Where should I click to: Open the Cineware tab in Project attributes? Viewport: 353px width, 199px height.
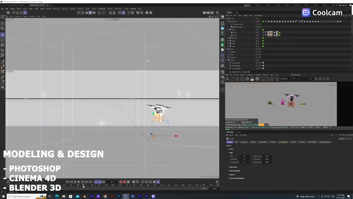(244, 142)
